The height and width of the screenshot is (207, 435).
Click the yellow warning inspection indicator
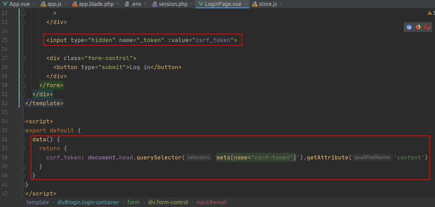pyautogui.click(x=430, y=13)
